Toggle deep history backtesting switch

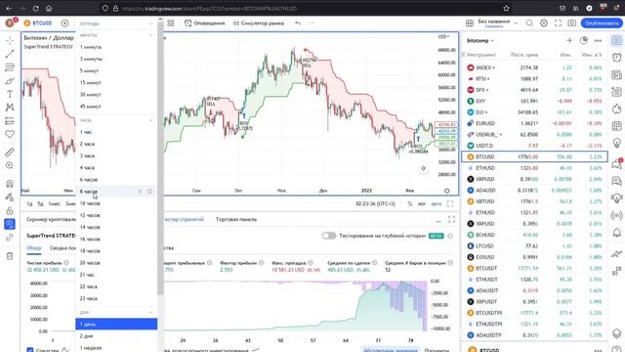[329, 236]
